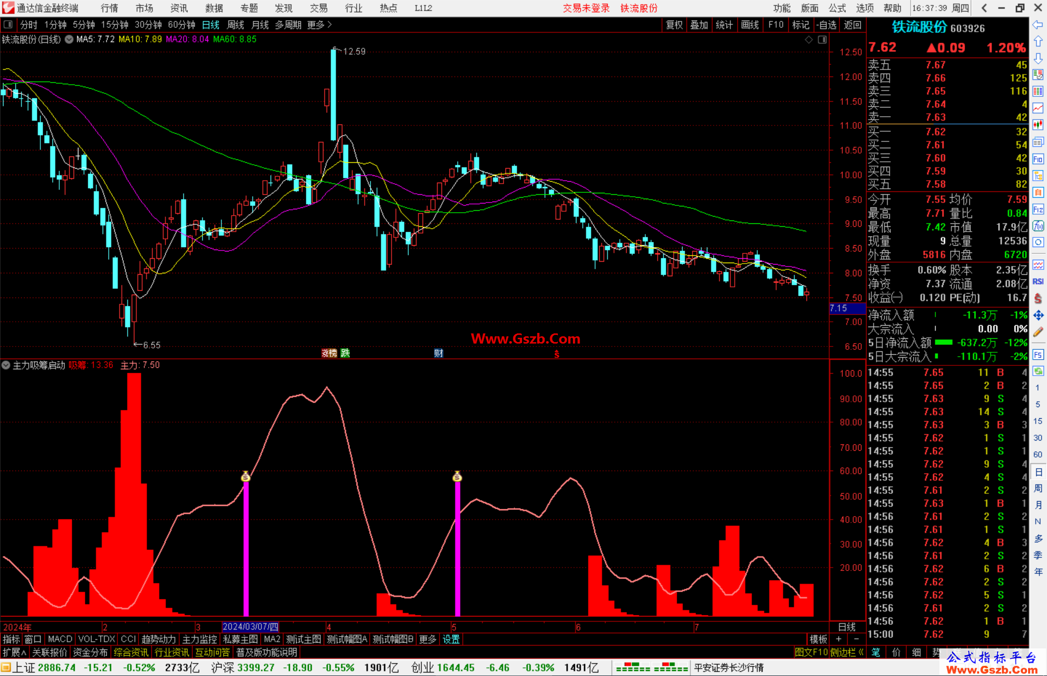Click the 5日大宗流入 green bar indicator
Screen dimensions: 1047x676
pos(936,356)
